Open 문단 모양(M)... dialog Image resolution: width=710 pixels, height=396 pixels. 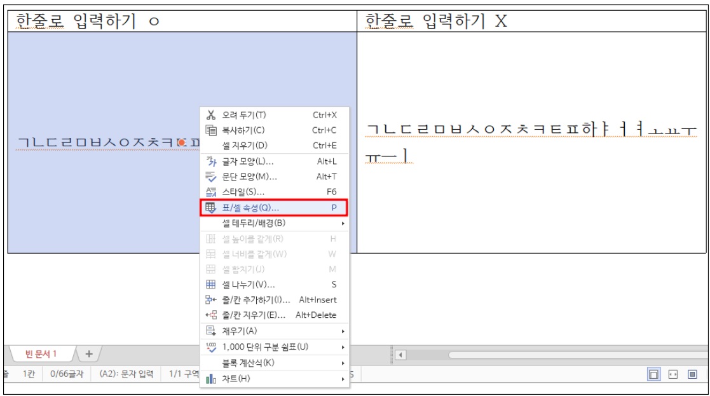click(275, 177)
